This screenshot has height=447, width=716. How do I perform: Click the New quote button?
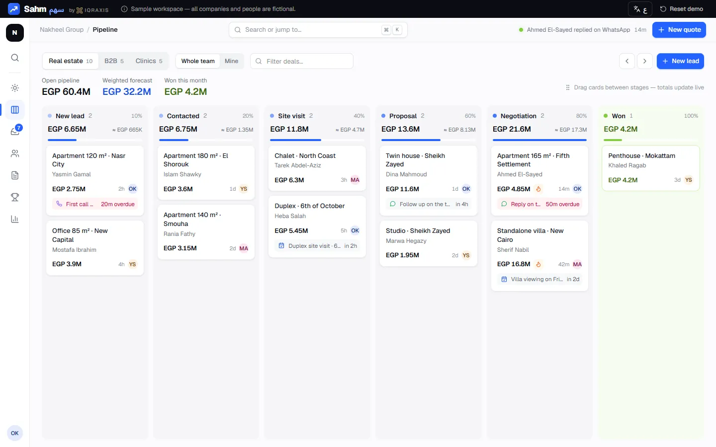tap(679, 30)
